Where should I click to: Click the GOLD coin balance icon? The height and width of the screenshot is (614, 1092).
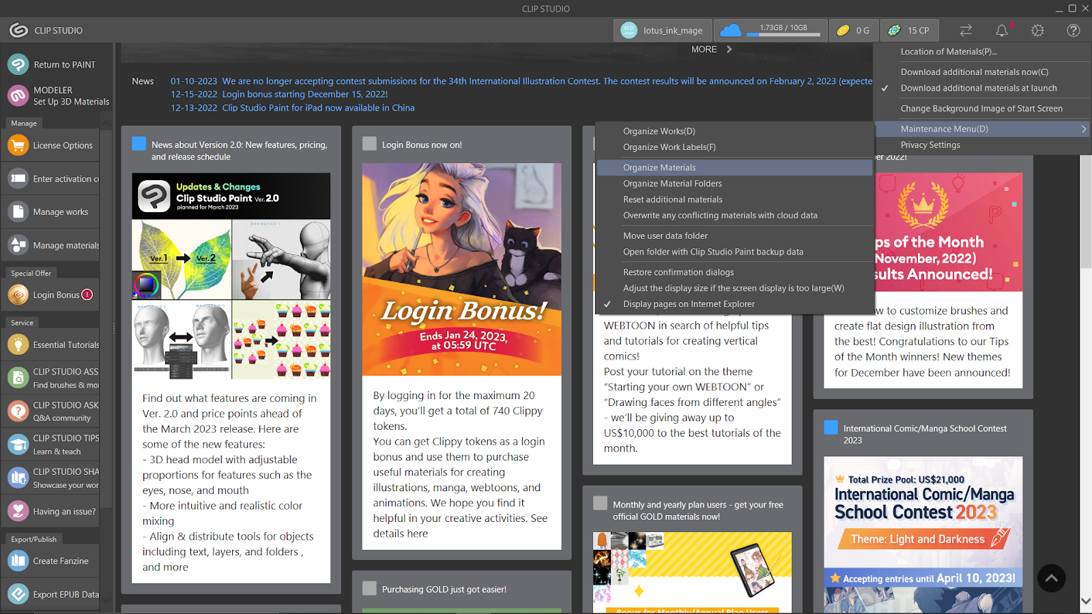pos(843,30)
